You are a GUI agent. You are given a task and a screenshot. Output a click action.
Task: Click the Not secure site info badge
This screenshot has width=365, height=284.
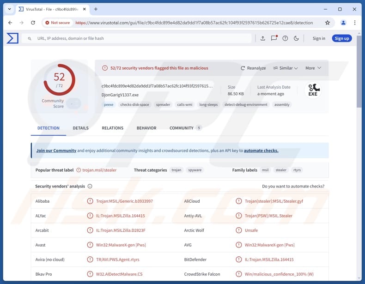[x=57, y=23]
